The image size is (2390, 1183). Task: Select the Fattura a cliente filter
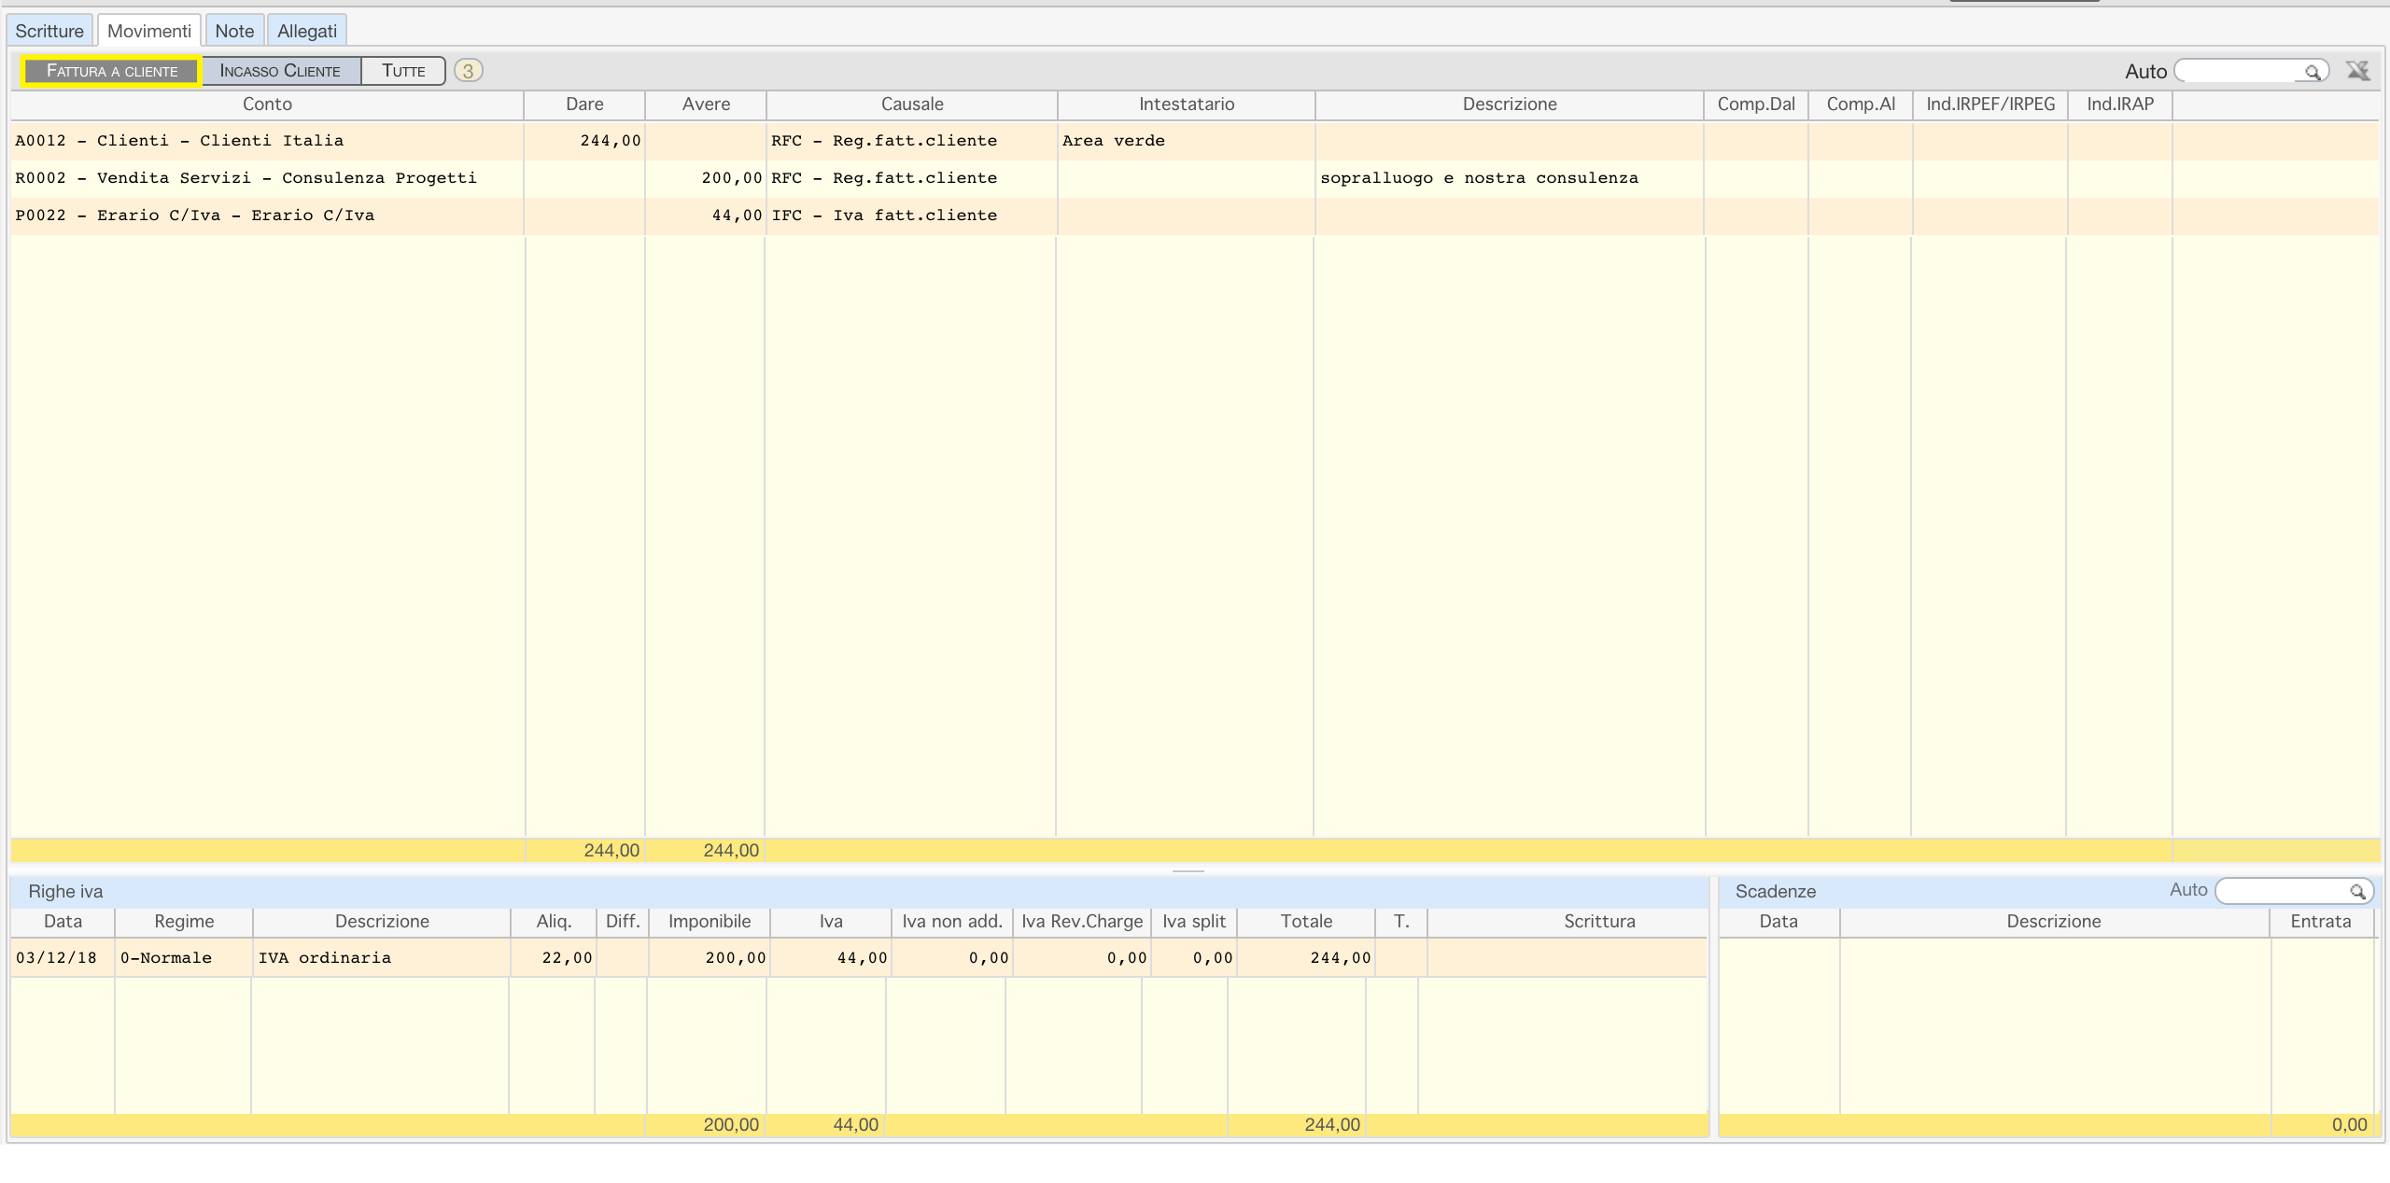coord(112,71)
